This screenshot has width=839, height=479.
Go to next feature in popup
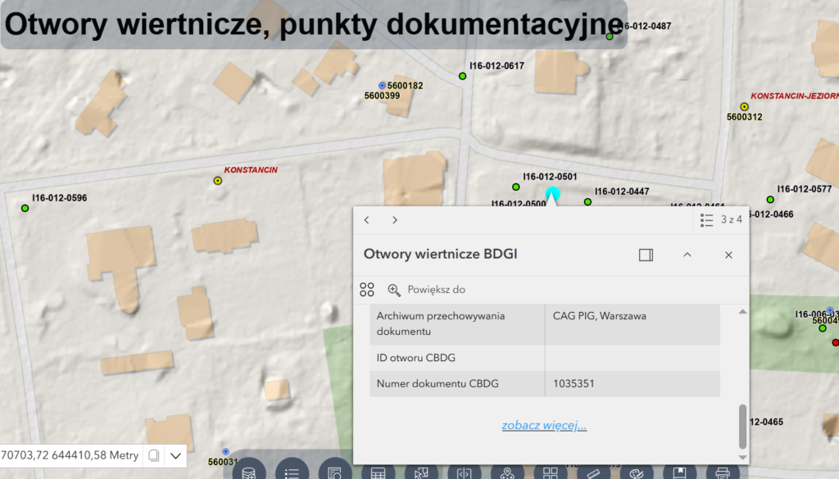click(394, 220)
